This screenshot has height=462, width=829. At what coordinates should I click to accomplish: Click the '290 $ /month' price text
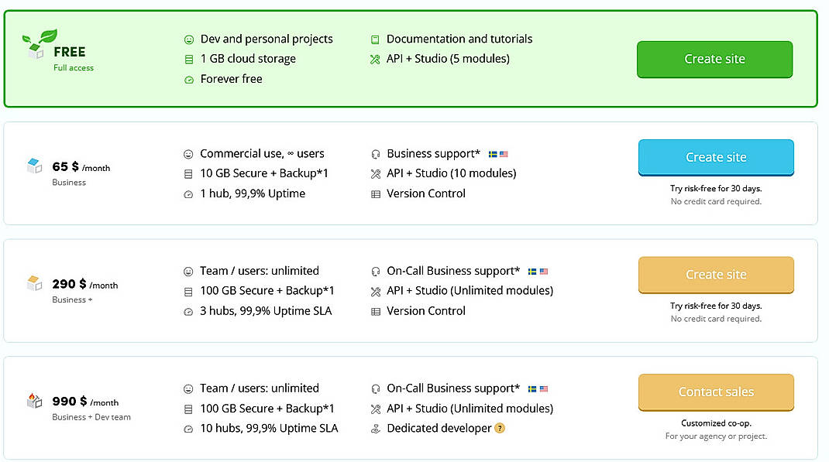tap(84, 284)
